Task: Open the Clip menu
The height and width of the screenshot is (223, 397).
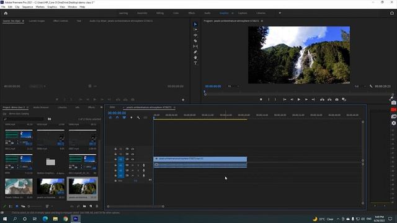Action: 17,7
